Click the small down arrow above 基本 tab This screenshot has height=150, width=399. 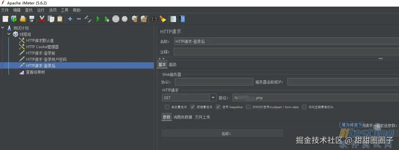(x=163, y=58)
